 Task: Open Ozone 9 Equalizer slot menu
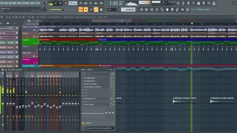click(83, 84)
